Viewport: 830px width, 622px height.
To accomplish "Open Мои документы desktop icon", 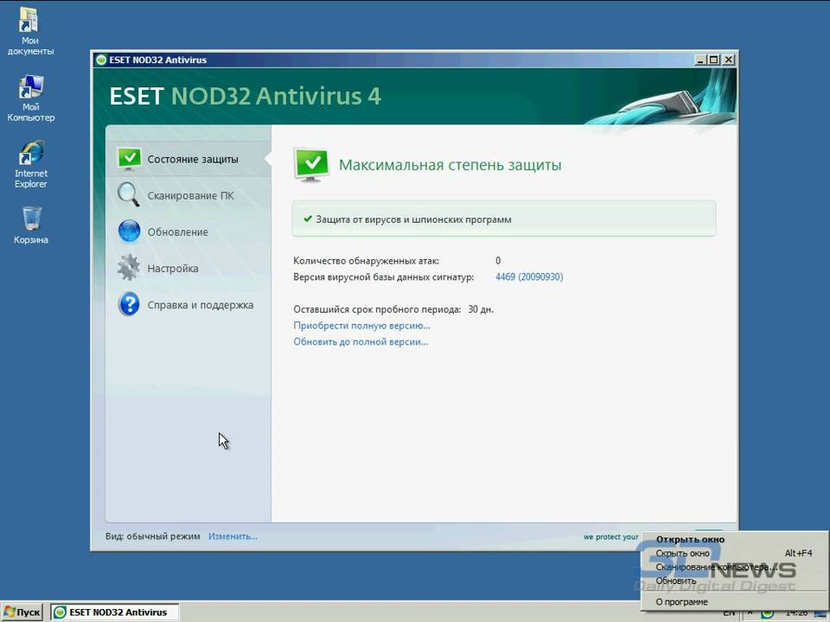I will pos(30,31).
